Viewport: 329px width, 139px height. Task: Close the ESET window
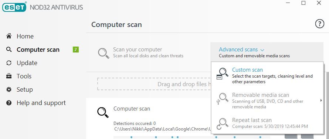[x=319, y=3]
